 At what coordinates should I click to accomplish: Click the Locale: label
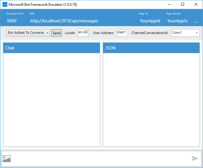(x=70, y=33)
